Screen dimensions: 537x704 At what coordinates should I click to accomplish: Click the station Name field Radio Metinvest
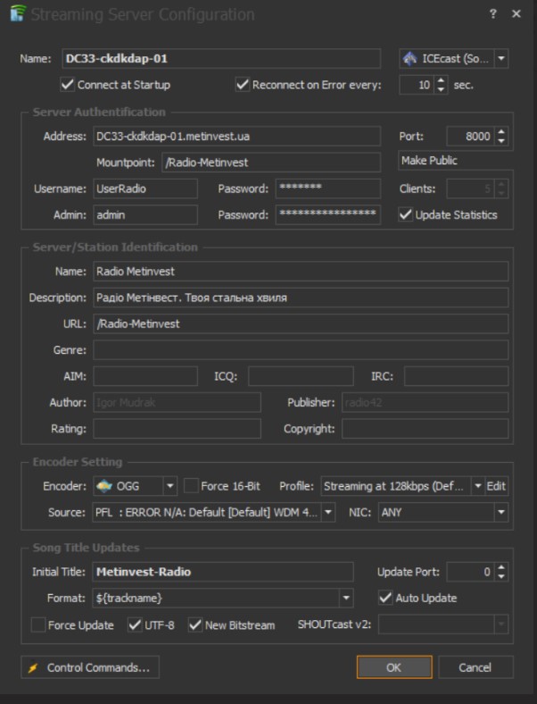pos(301,272)
